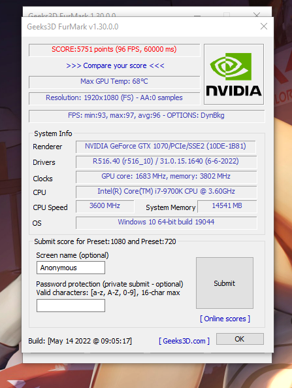Image resolution: width=292 pixels, height=388 pixels.
Task: Open the Online scores link
Action: click(225, 319)
